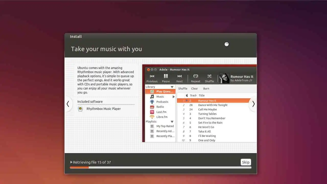Click the Libre.fm icon in sidebar

coord(152,117)
